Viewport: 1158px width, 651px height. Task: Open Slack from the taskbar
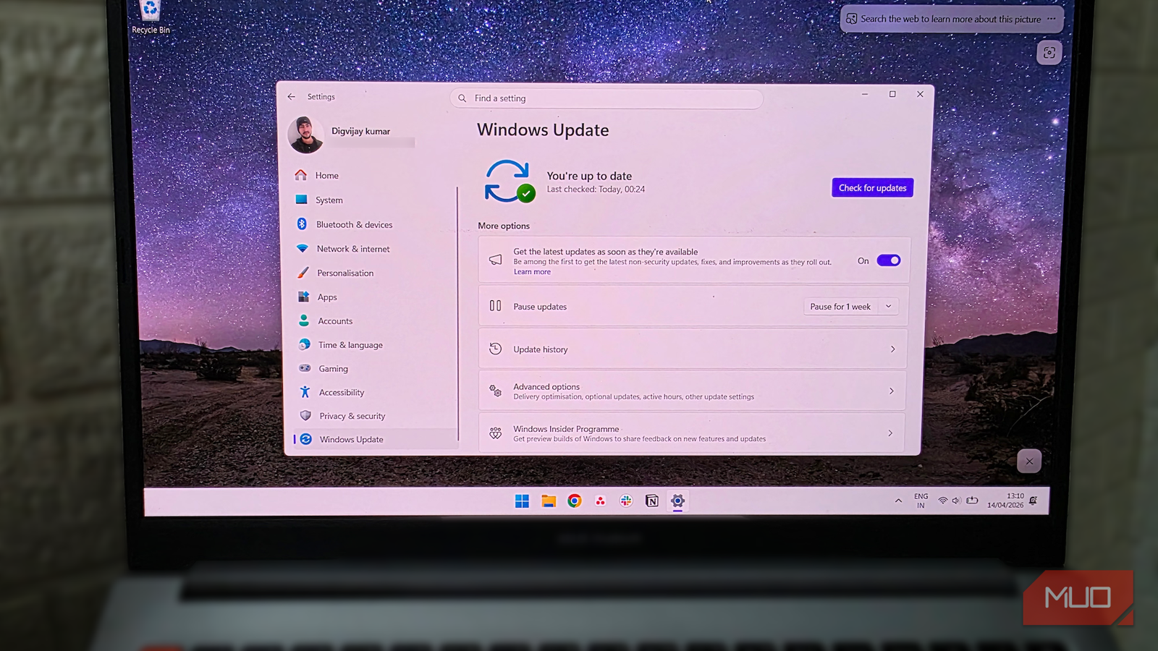[626, 501]
